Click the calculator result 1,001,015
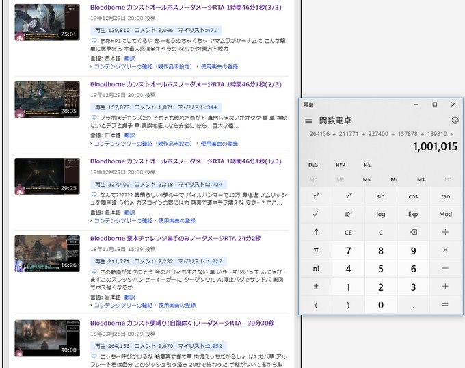 click(435, 147)
